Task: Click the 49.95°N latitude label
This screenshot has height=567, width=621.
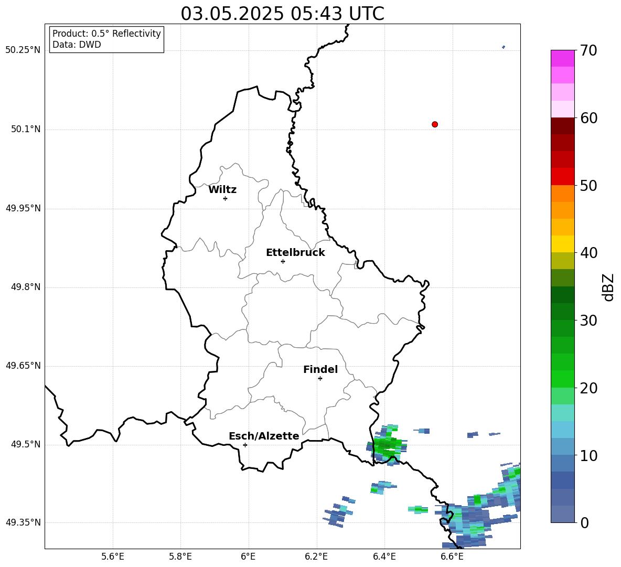Action: [x=23, y=208]
